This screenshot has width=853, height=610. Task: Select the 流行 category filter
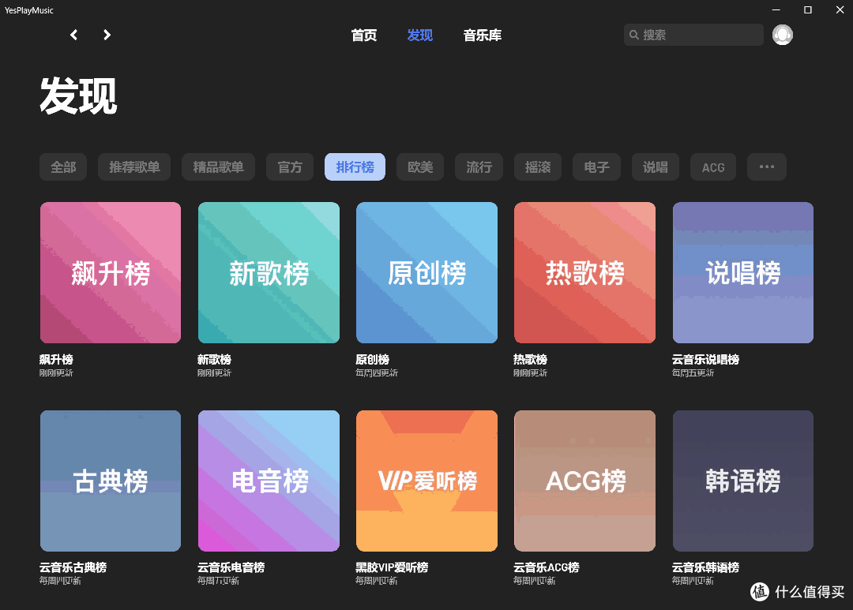479,167
